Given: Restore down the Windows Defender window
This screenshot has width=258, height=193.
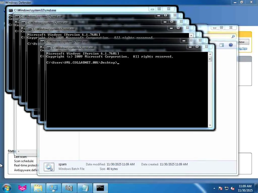Looking at the screenshot, I should coord(242,2).
